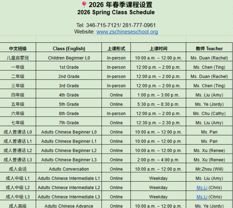Select the 成人中级 L1 cell
233x208 pixels.
click(x=18, y=177)
